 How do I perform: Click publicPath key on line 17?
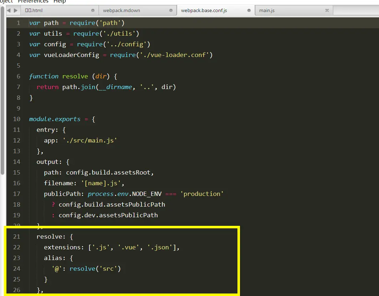click(x=64, y=194)
